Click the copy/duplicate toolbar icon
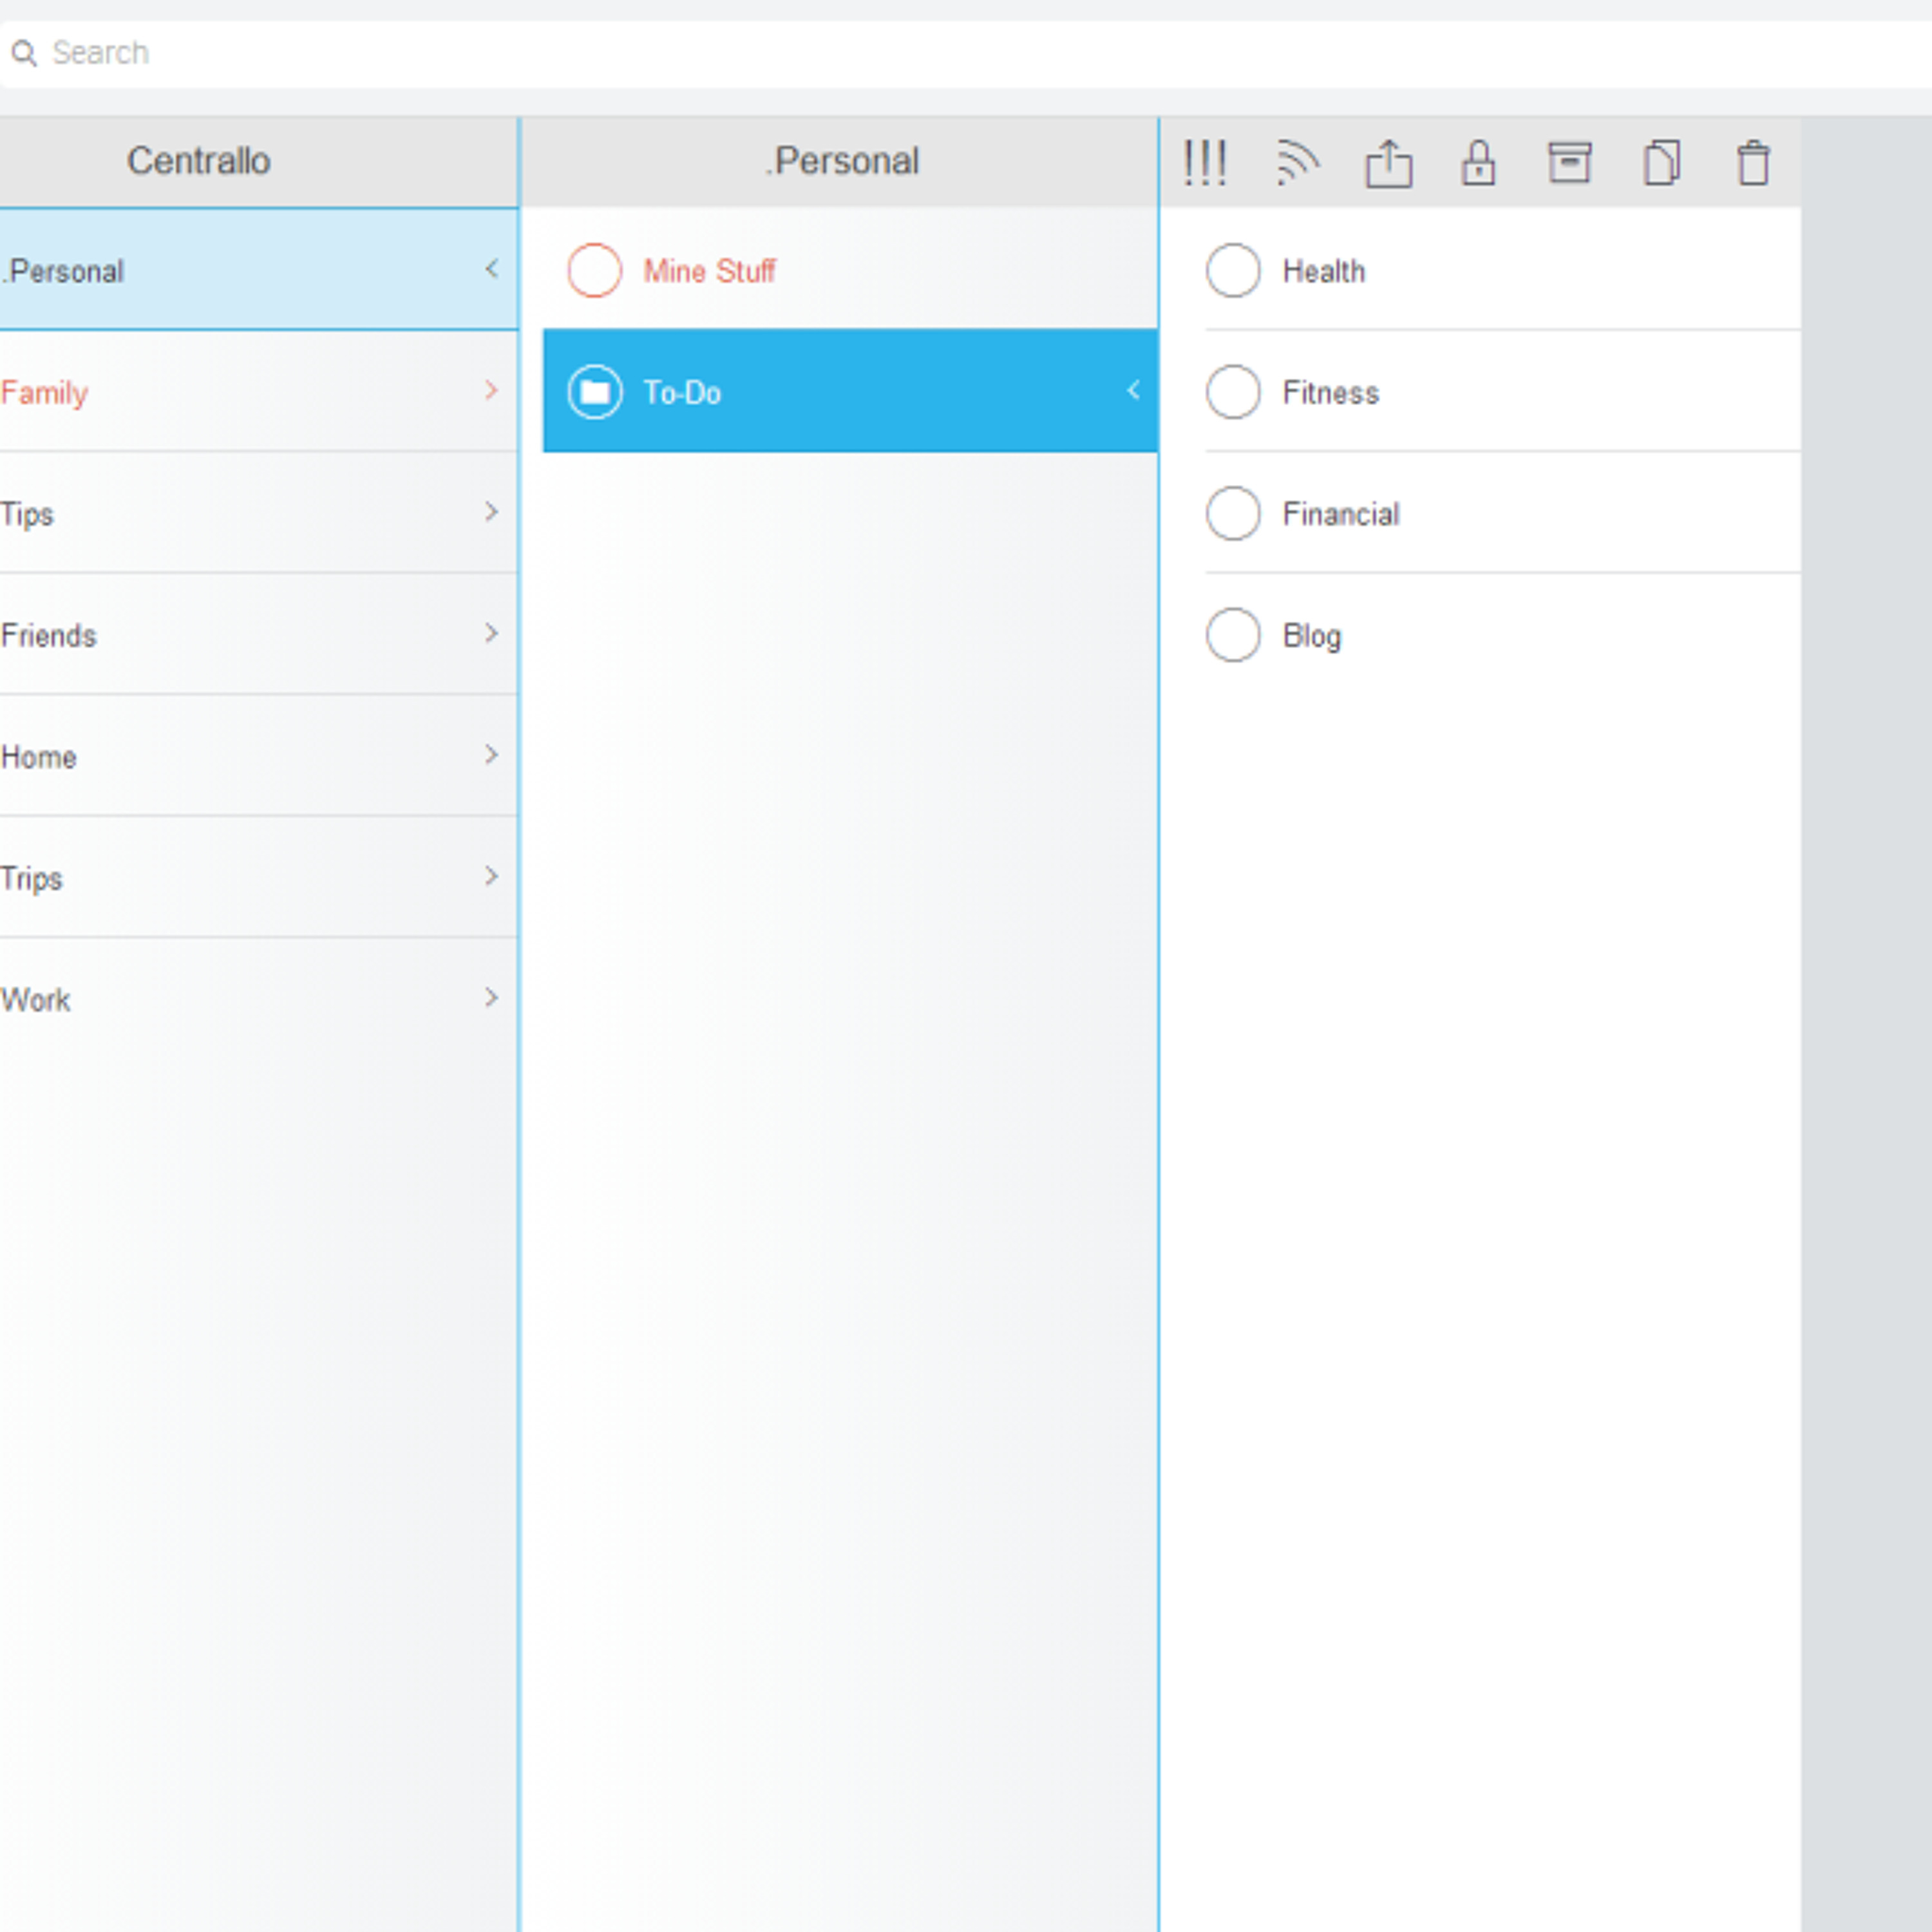This screenshot has height=1932, width=1932. [x=1661, y=163]
